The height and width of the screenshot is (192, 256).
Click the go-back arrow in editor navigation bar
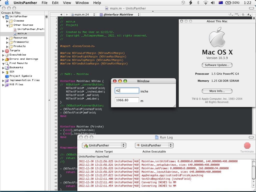(x=61, y=14)
